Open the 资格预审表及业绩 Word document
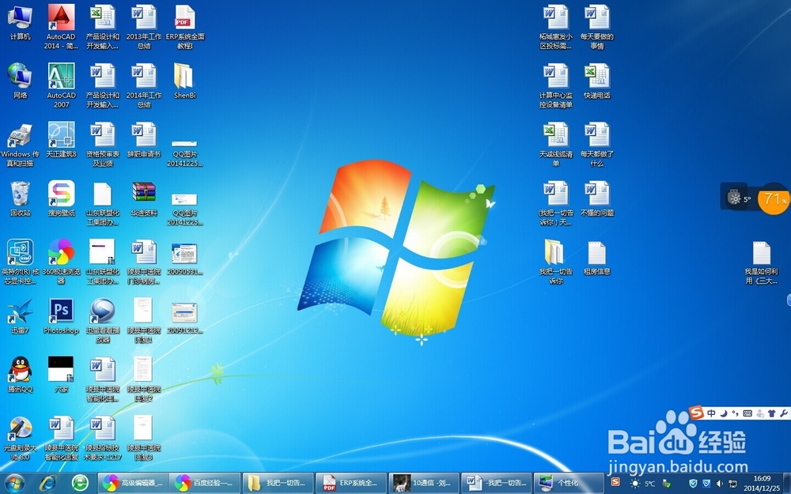Viewport: 791px width, 494px height. pos(102,144)
